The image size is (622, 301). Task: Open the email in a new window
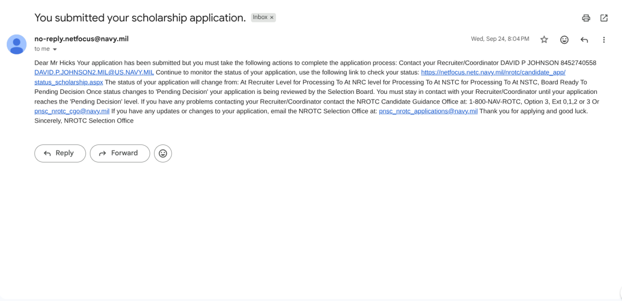click(604, 18)
